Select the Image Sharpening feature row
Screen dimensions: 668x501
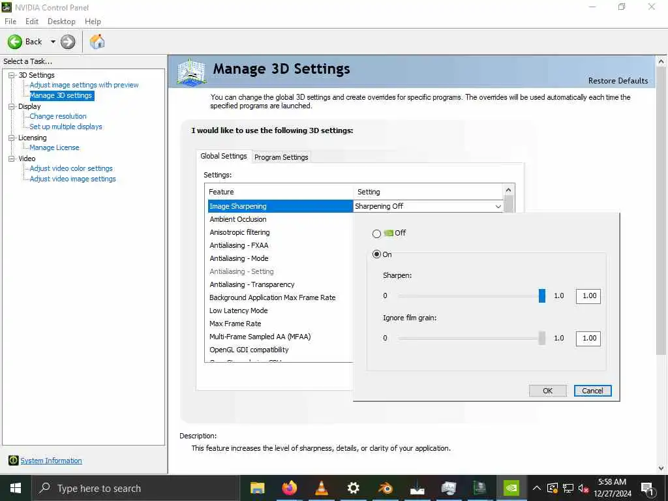coord(281,206)
